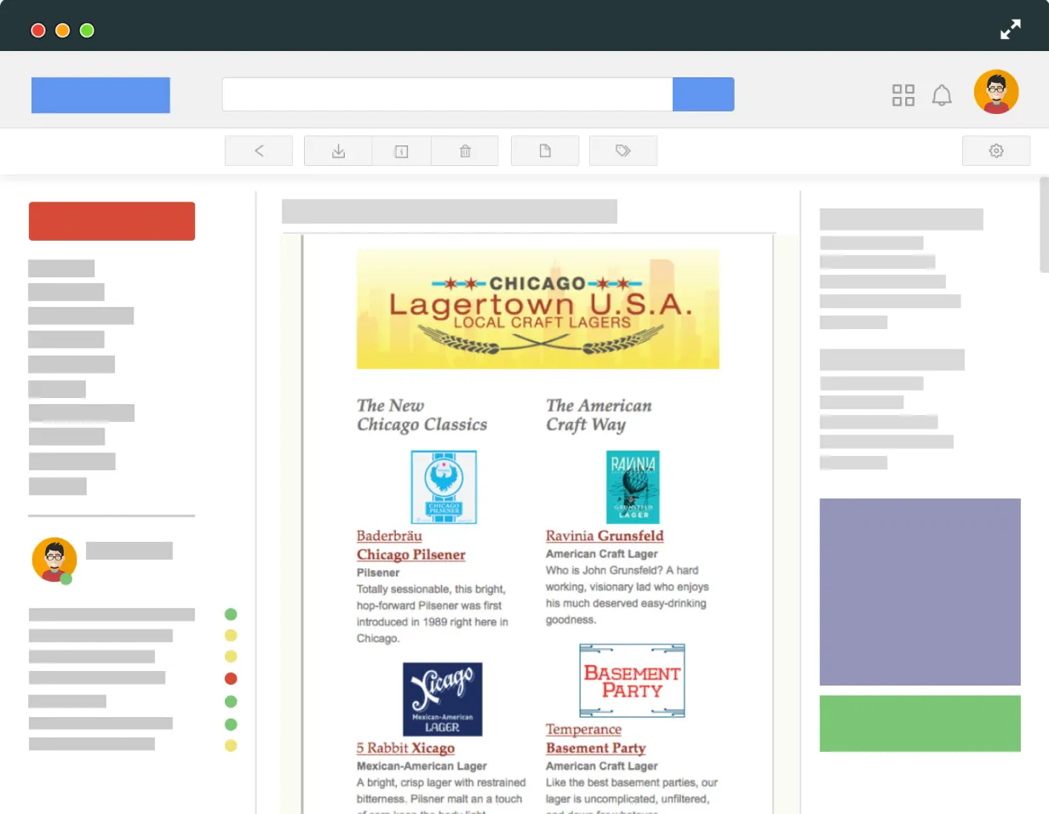The image size is (1049, 814).
Task: Follow the Ravinia Grunsfeld link
Action: (605, 536)
